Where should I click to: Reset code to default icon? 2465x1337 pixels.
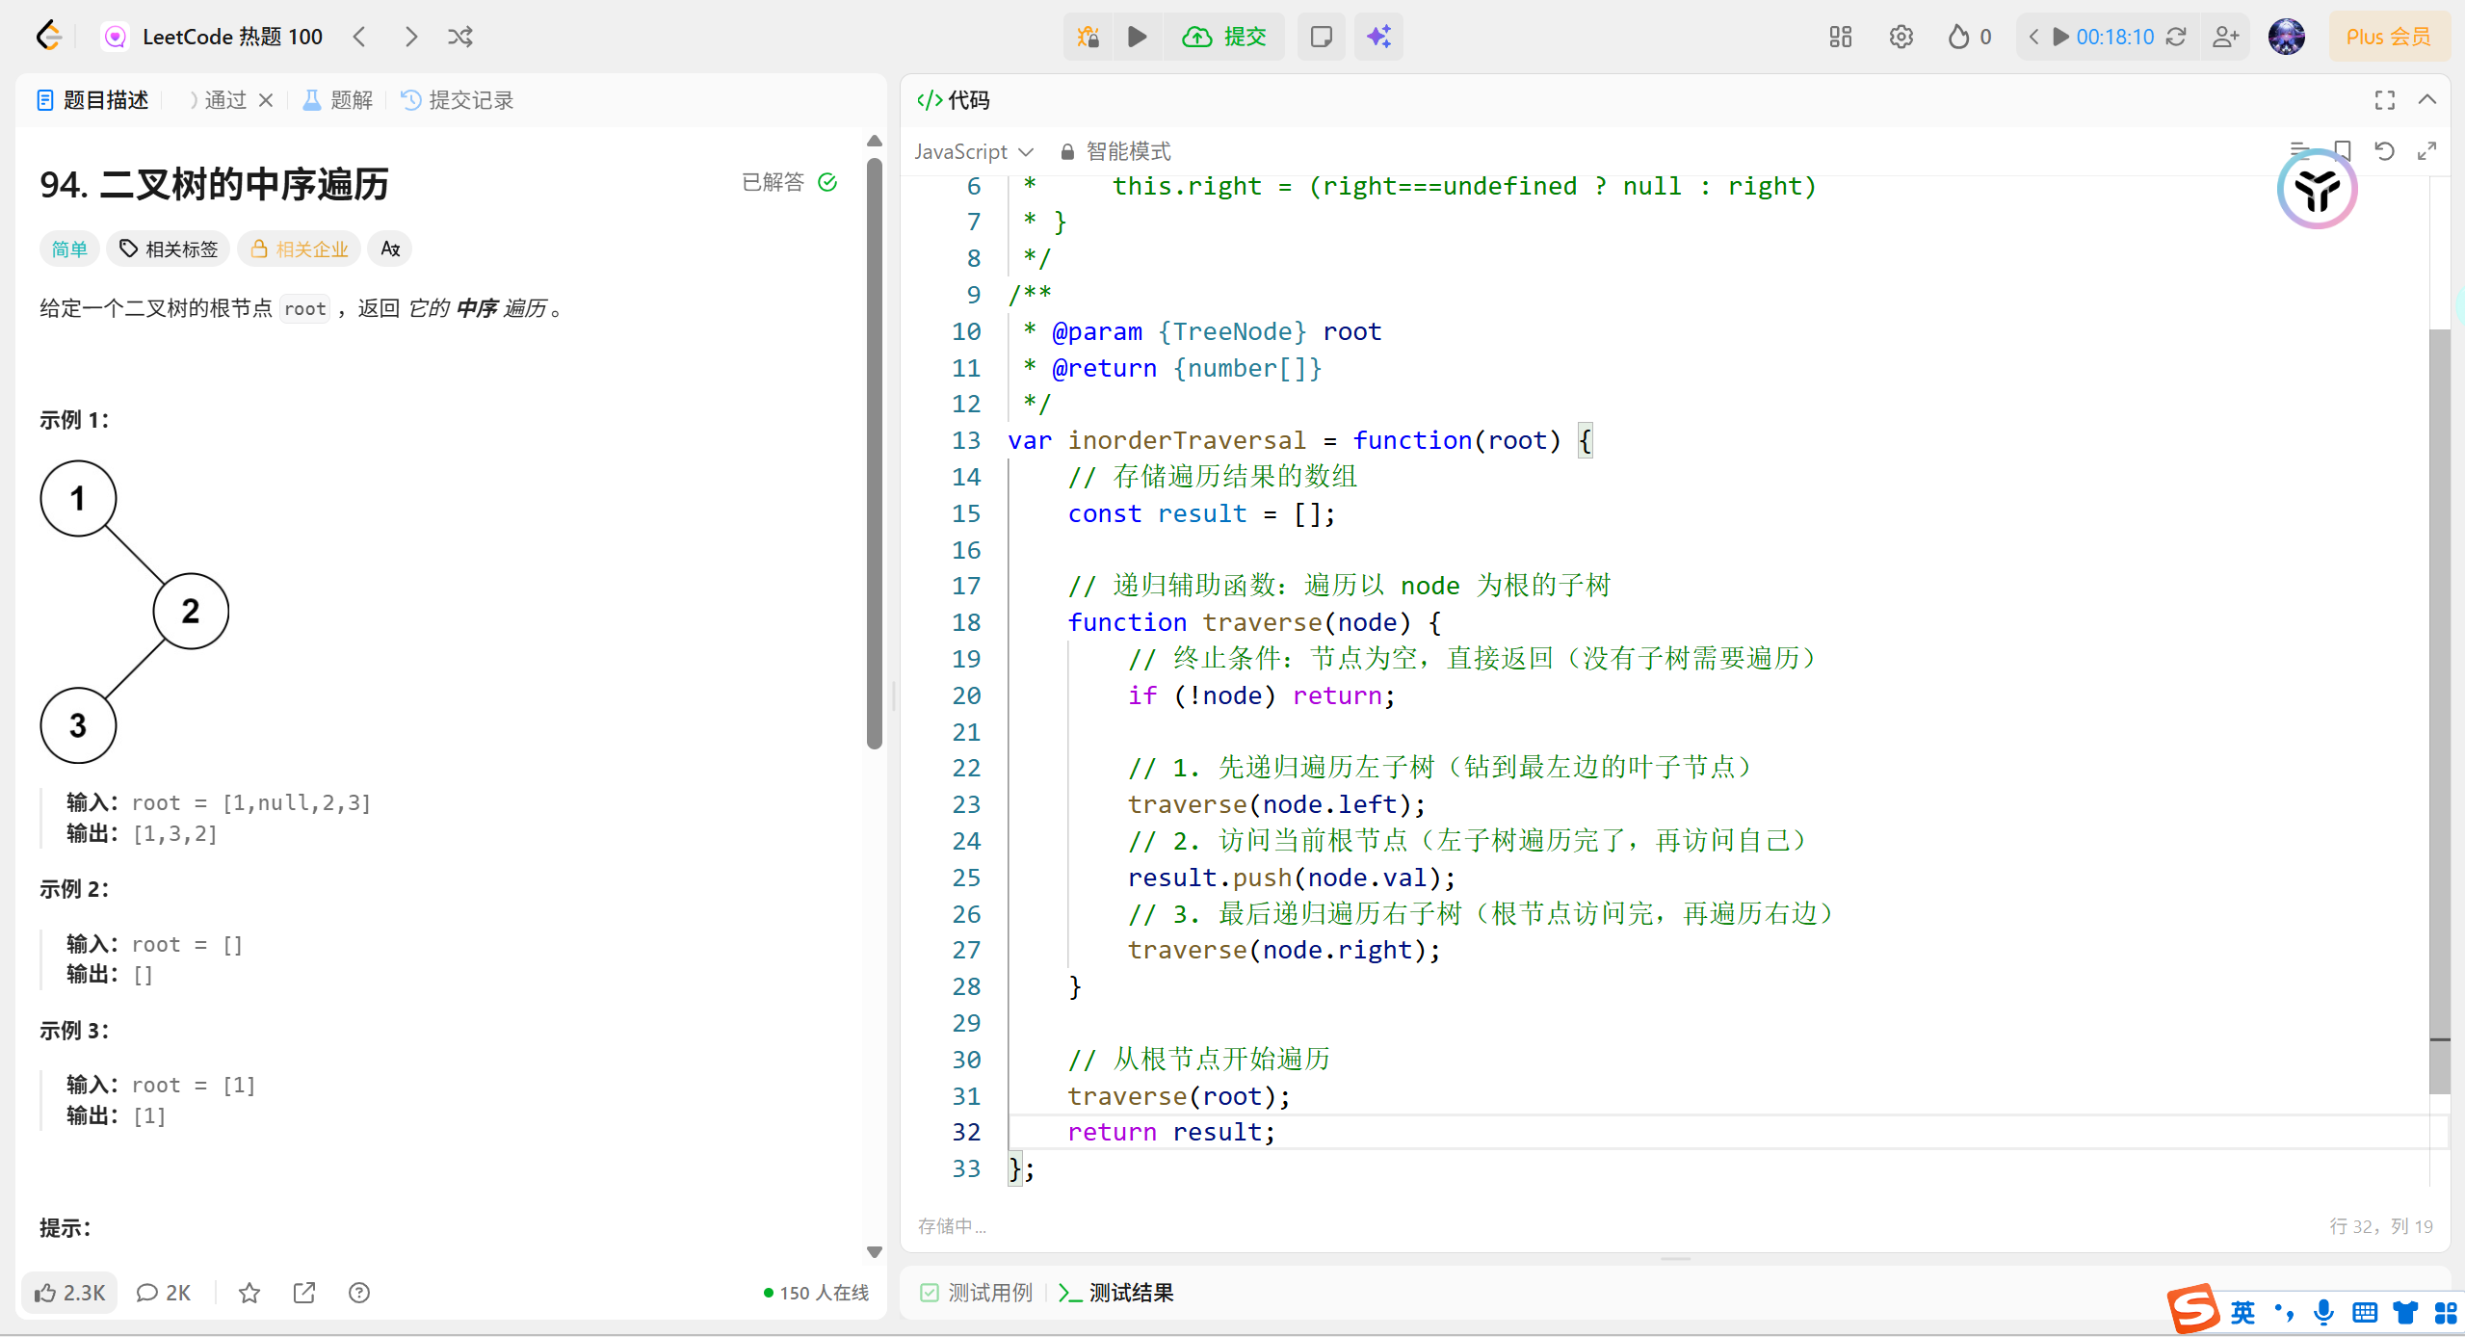(2384, 151)
